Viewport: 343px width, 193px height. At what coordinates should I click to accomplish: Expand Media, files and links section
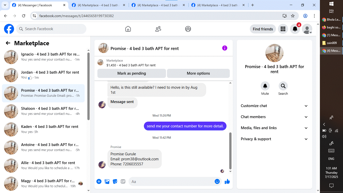tap(274, 128)
